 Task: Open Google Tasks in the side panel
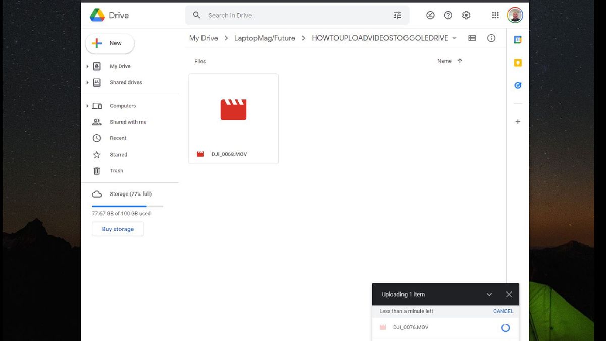[517, 85]
